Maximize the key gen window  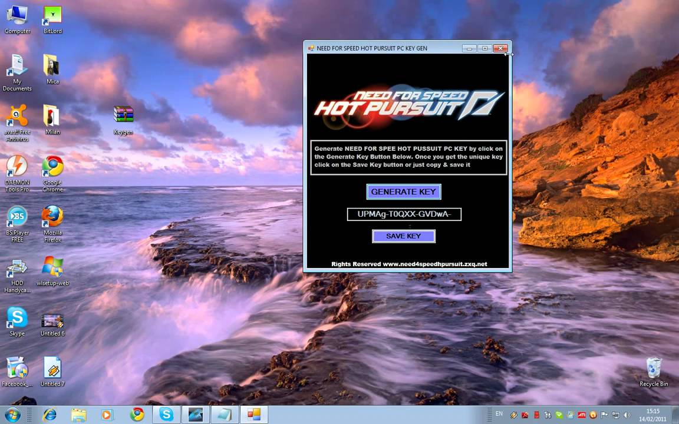point(484,48)
